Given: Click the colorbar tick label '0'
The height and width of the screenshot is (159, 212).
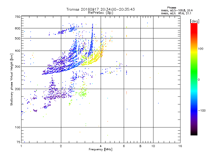Looking at the screenshot, I should click(x=199, y=79).
